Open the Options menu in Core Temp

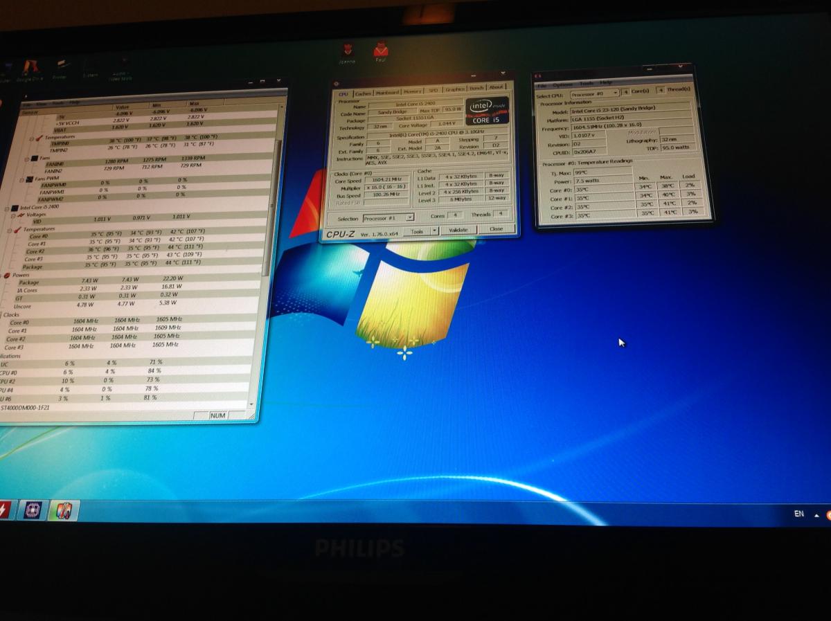562,84
